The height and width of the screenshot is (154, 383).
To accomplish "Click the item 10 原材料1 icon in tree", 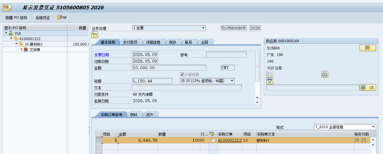I will click(21, 44).
